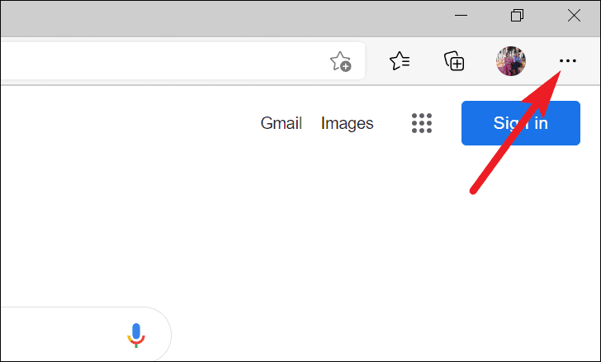The width and height of the screenshot is (601, 362).
Task: Open Edge Settings and more menu
Action: click(x=568, y=60)
